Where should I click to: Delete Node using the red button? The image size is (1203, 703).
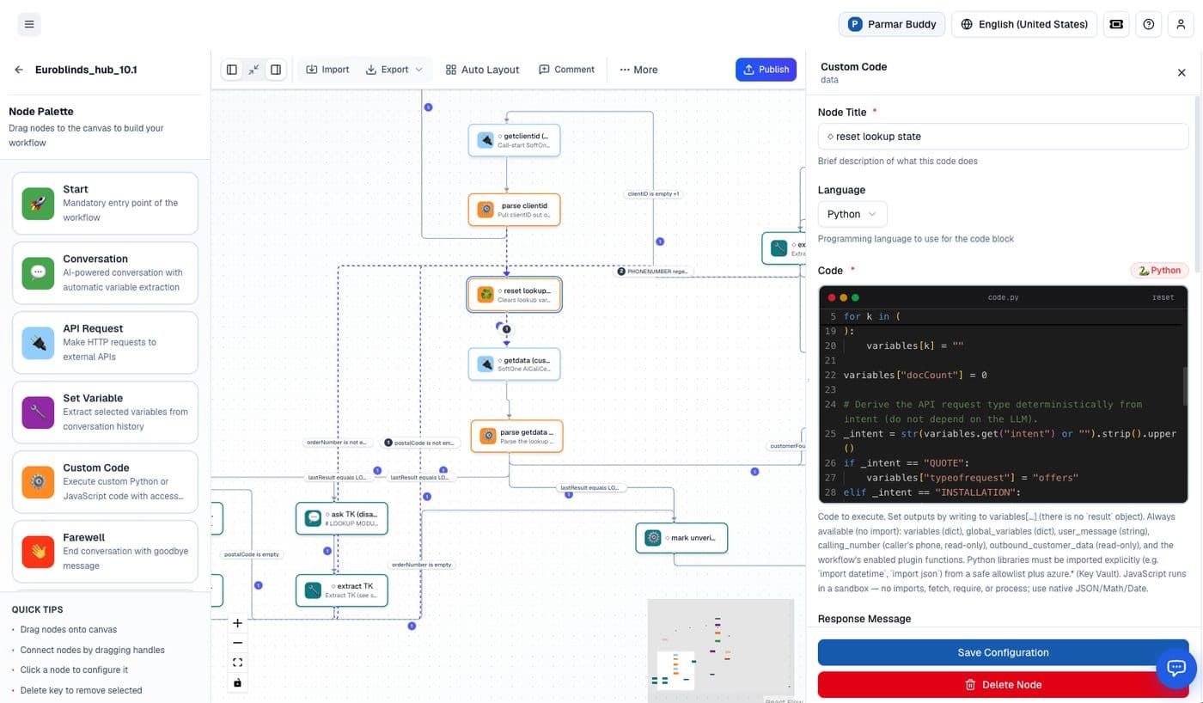click(1003, 685)
